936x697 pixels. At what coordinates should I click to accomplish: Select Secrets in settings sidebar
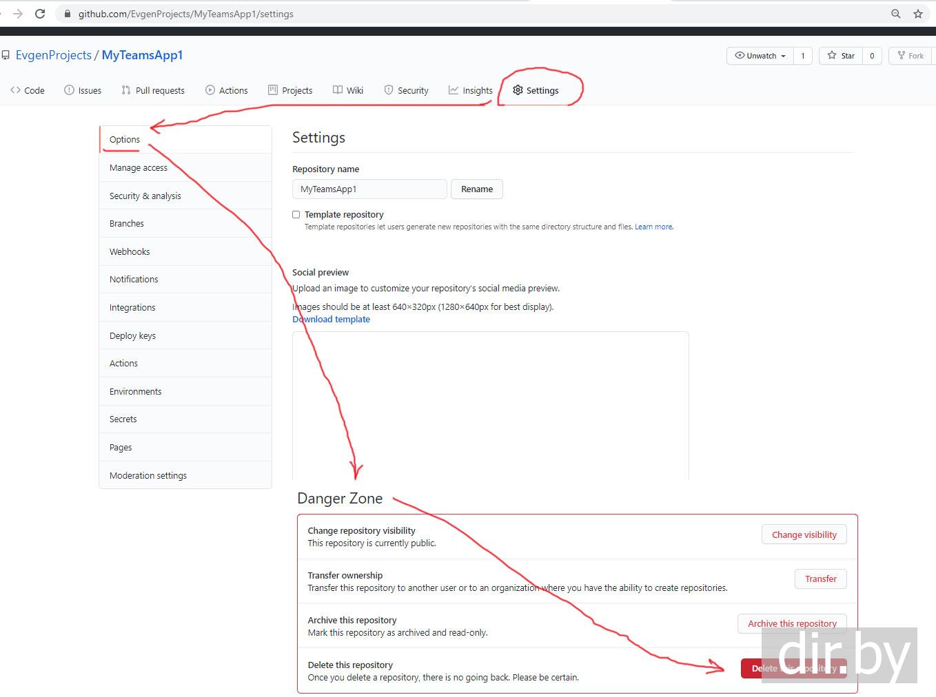185,419
